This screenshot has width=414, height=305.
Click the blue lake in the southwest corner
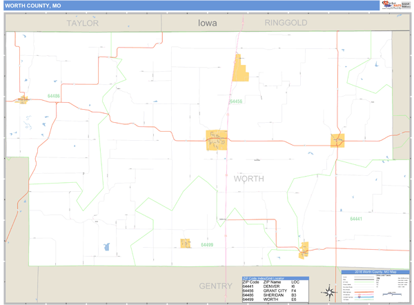(106, 247)
